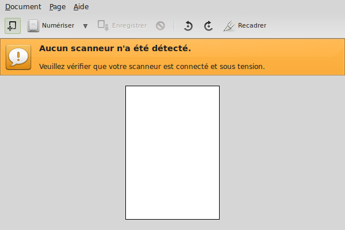The width and height of the screenshot is (345, 230).
Task: Rotate the page to the right
Action: click(x=208, y=26)
